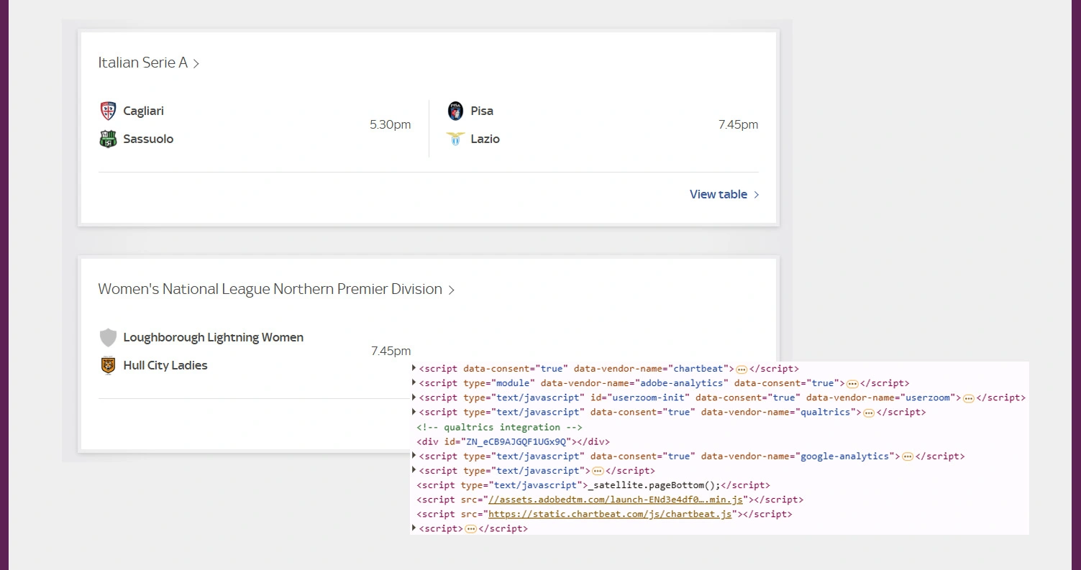
Task: Open the chartbeat.js source link
Action: tap(610, 514)
